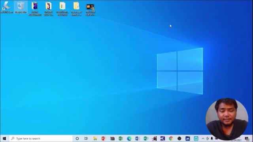Select the EPSON Scan desktop shortcut
The height and width of the screenshot is (142, 253).
click(7, 7)
